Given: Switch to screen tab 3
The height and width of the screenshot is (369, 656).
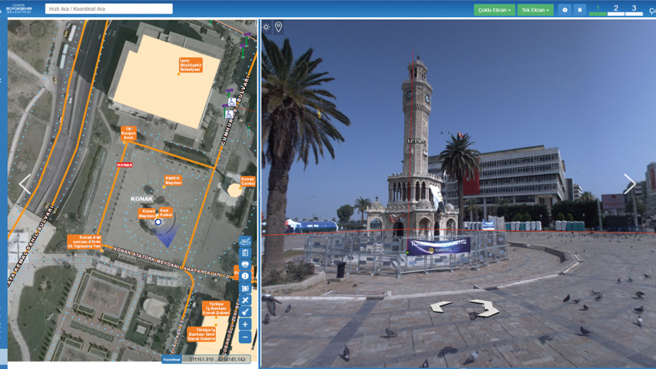Looking at the screenshot, I should click(634, 9).
